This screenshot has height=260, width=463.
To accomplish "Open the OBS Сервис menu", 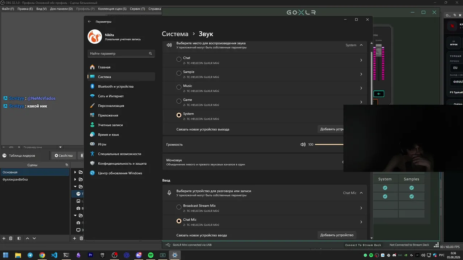I will pos(137,9).
